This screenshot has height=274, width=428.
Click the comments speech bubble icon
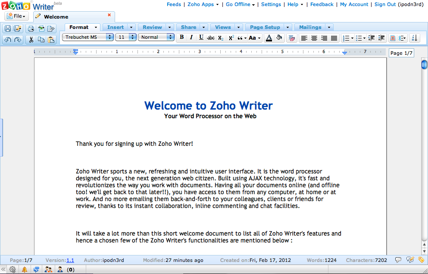point(398,260)
